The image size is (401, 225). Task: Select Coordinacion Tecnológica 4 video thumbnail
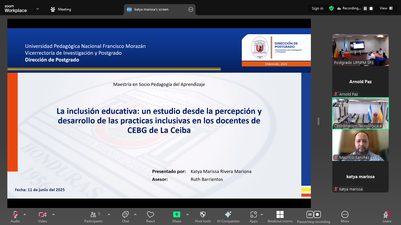tap(360, 113)
